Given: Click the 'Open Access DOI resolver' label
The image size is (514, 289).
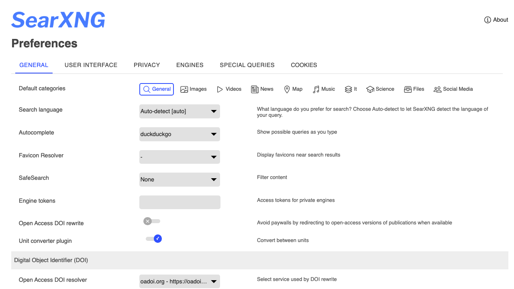Looking at the screenshot, I should (x=53, y=280).
